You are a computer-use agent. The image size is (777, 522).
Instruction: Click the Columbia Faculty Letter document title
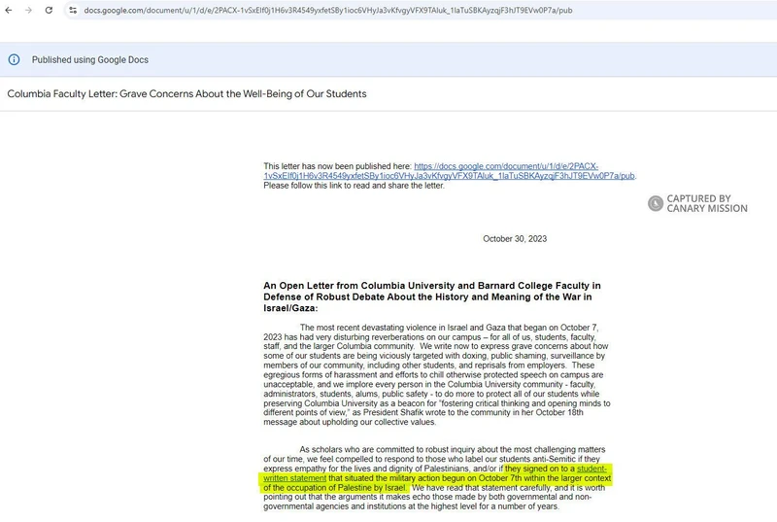[186, 94]
